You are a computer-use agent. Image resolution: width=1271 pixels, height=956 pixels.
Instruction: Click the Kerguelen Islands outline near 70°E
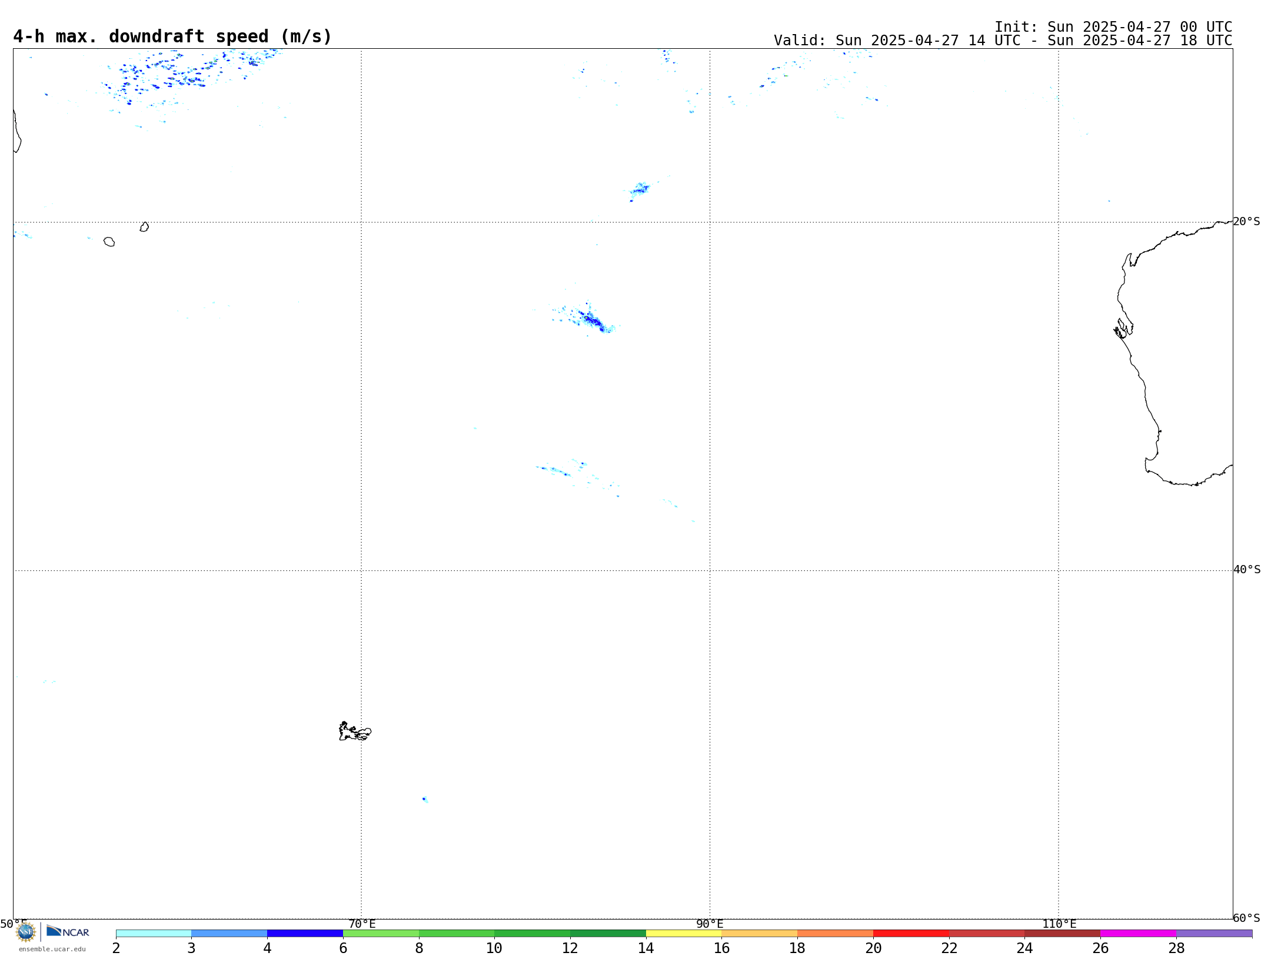click(355, 731)
